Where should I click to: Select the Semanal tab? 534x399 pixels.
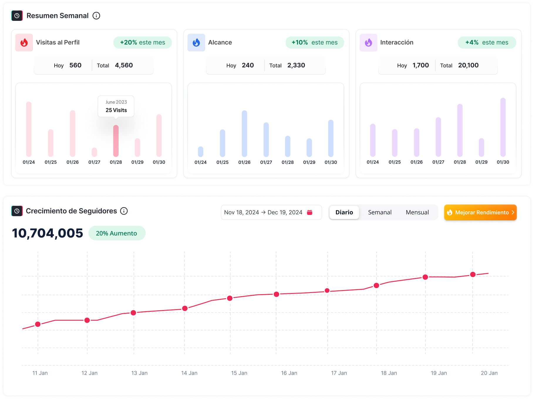(380, 212)
